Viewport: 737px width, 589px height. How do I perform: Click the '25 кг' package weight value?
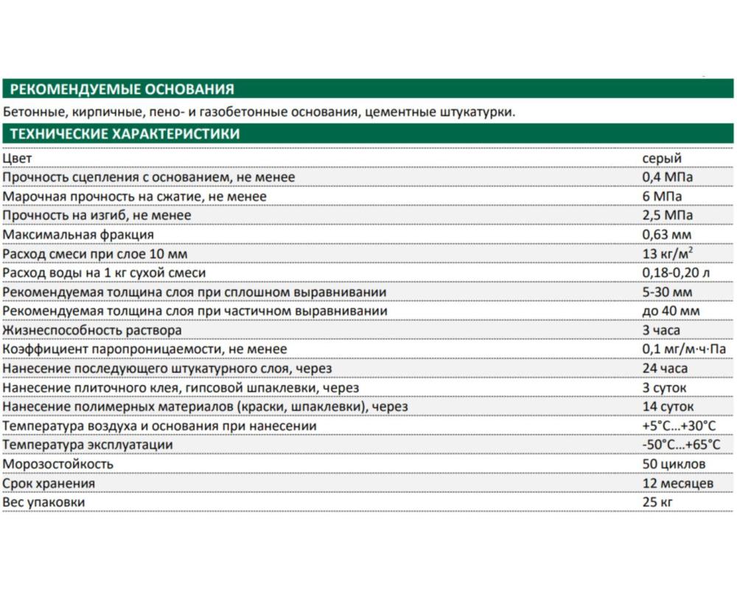658,502
